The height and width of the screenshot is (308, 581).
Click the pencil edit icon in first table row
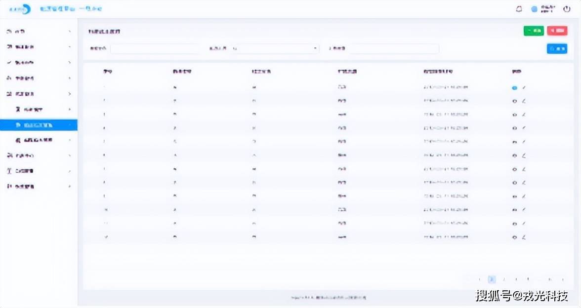524,87
